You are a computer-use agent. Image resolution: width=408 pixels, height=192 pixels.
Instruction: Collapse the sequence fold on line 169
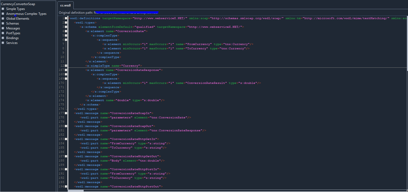pos(66,79)
